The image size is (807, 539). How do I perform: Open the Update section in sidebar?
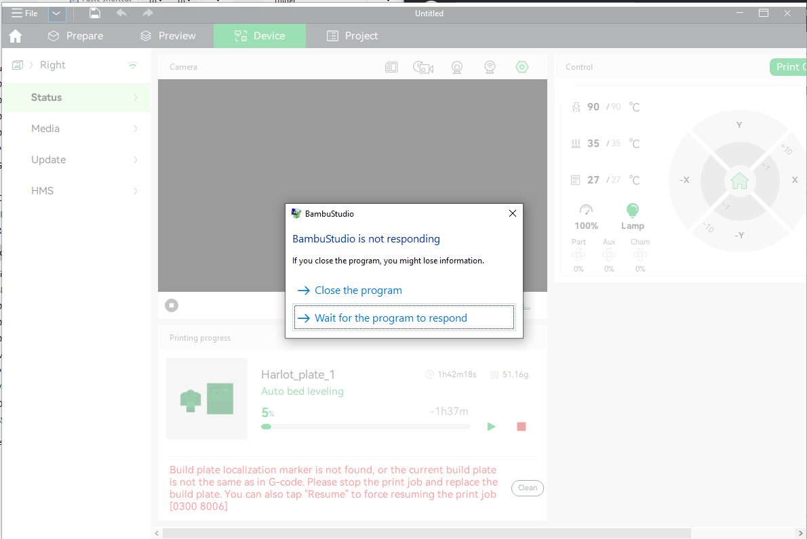(x=77, y=160)
